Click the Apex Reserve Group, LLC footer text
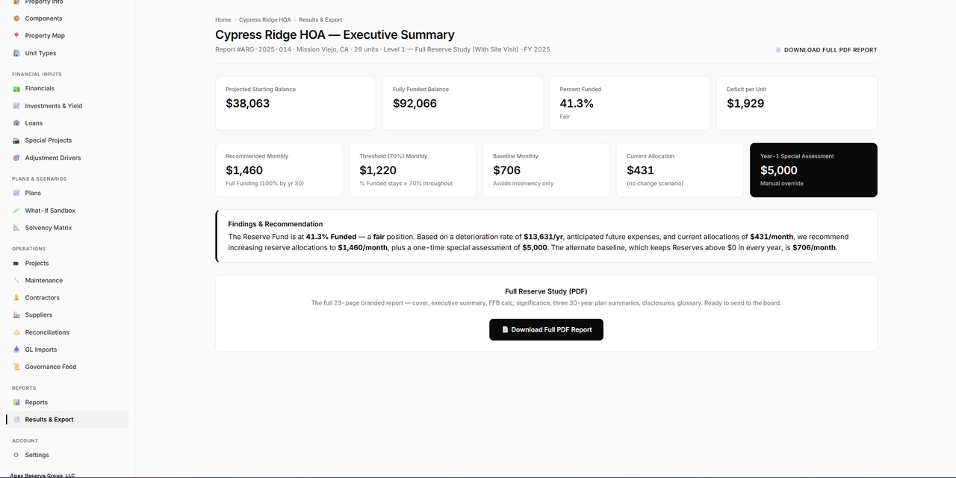 (x=43, y=475)
